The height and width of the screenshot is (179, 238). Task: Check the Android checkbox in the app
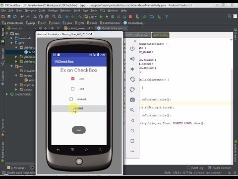(x=71, y=99)
